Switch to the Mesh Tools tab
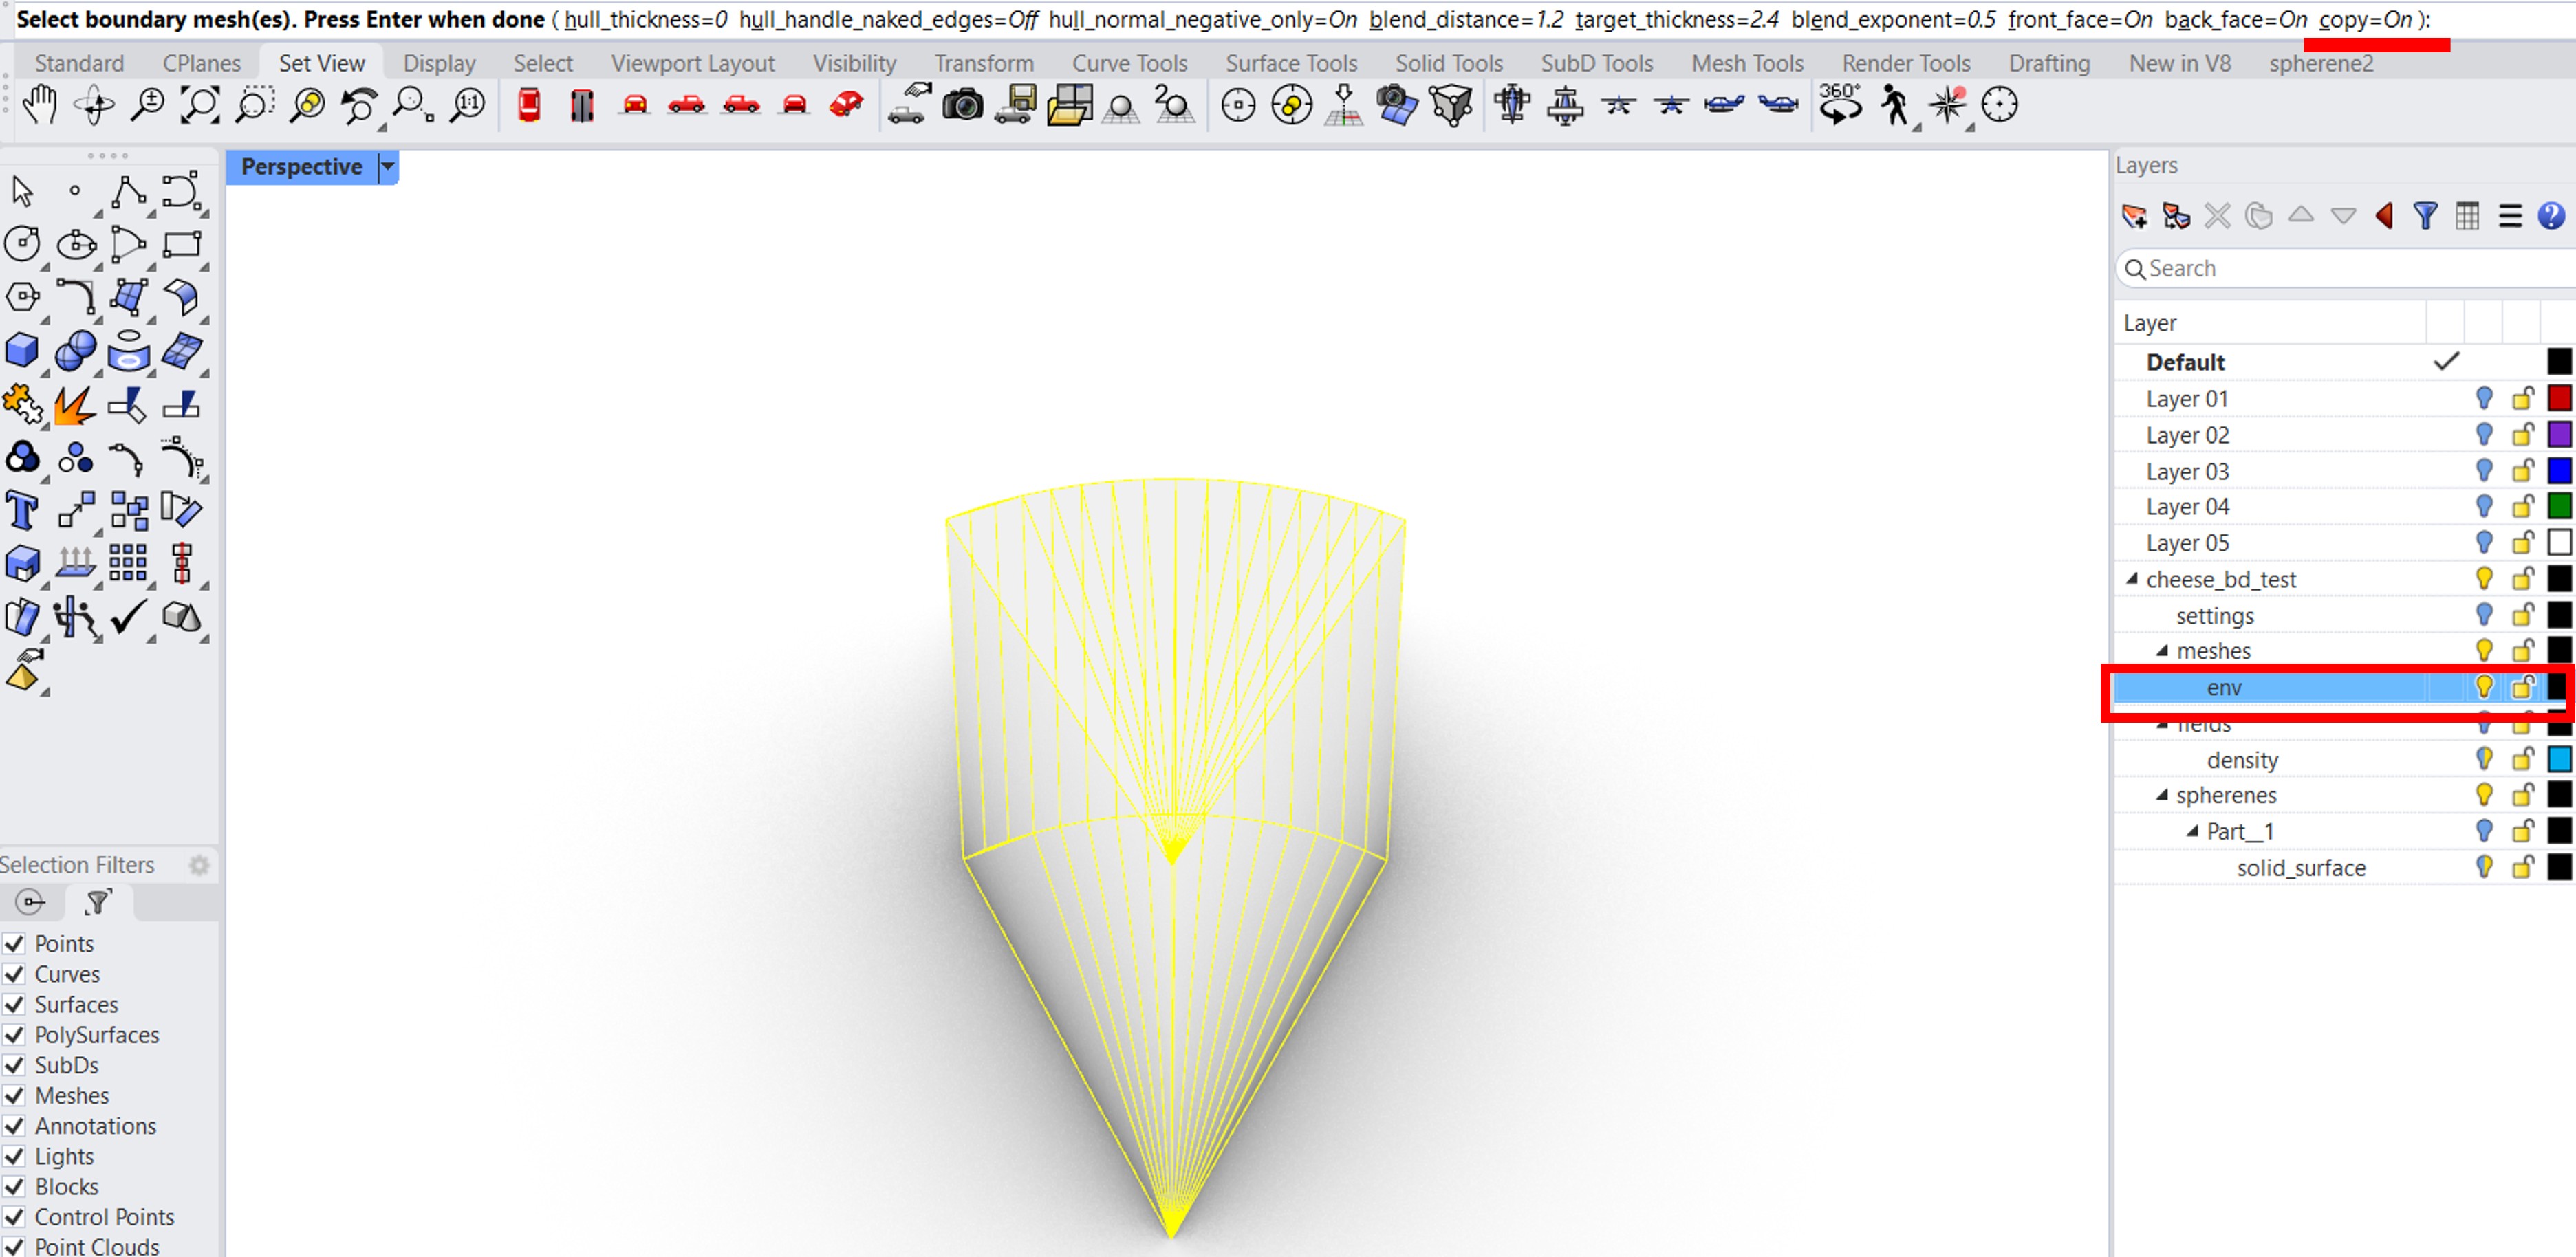The image size is (2576, 1257). 1747,63
